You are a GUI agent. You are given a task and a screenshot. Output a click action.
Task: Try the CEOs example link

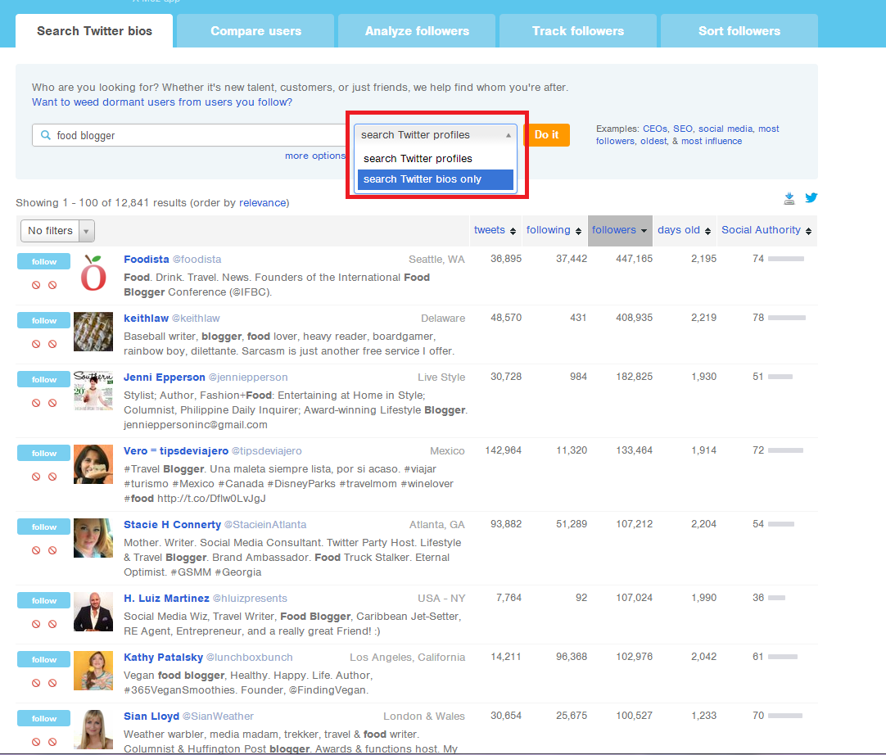pos(655,129)
